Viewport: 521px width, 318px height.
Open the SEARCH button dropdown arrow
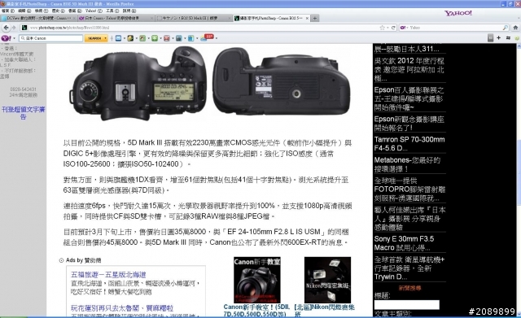tap(105, 38)
